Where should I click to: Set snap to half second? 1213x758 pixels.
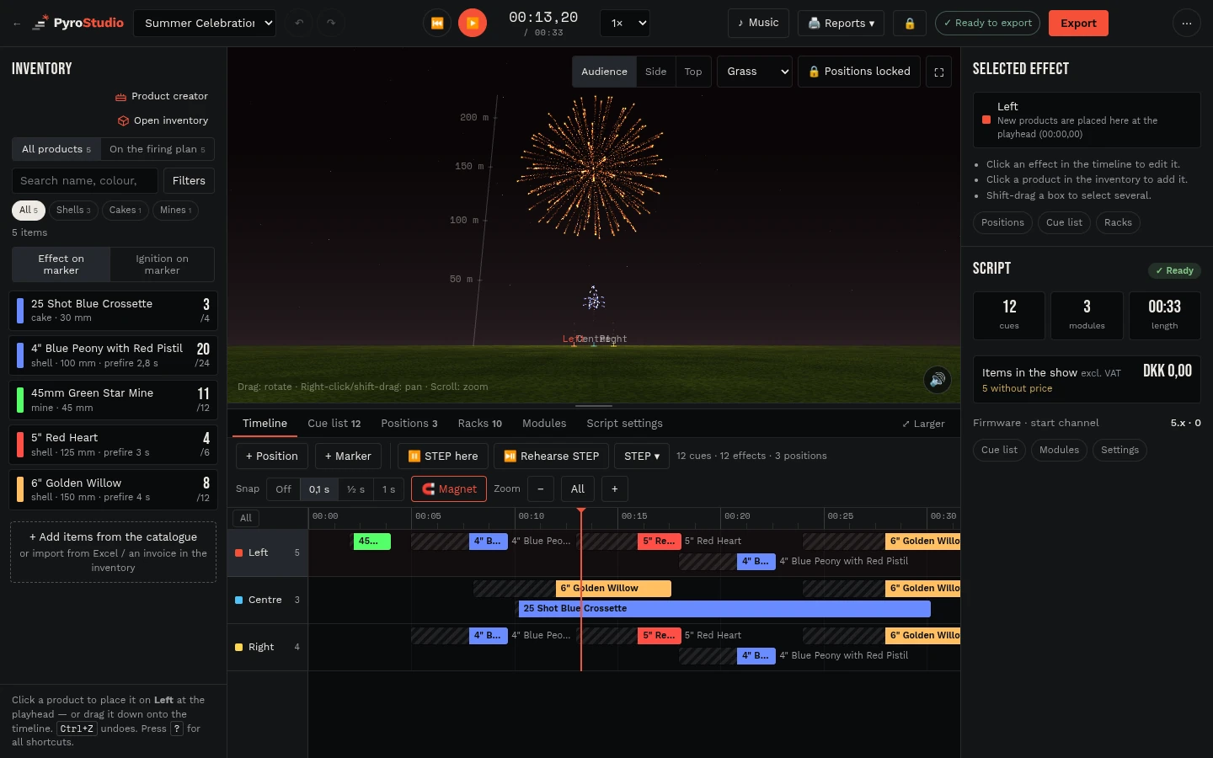tap(356, 489)
